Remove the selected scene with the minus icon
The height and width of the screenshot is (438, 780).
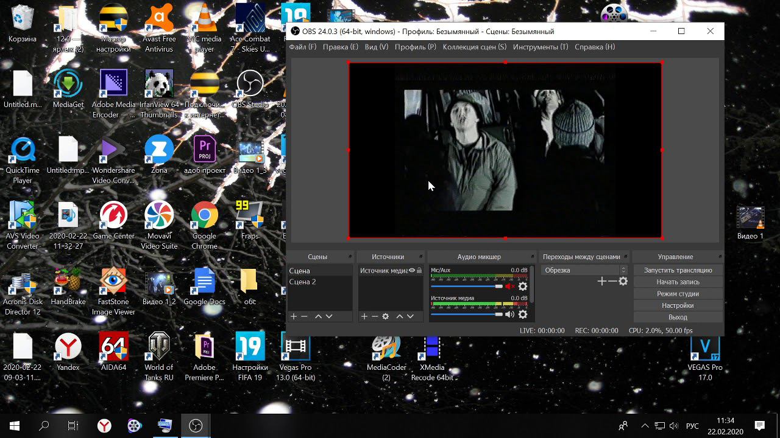tap(304, 316)
